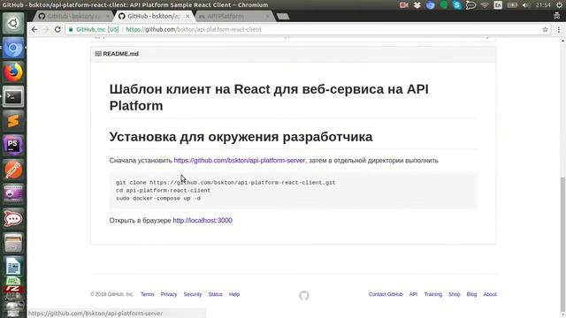Click the git clone command line
This screenshot has height=318, width=566.
click(226, 183)
